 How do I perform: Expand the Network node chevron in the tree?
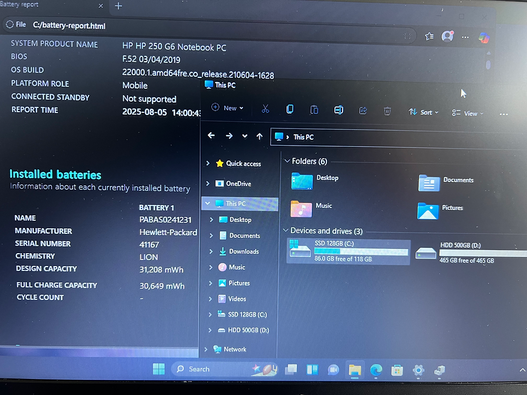click(206, 349)
